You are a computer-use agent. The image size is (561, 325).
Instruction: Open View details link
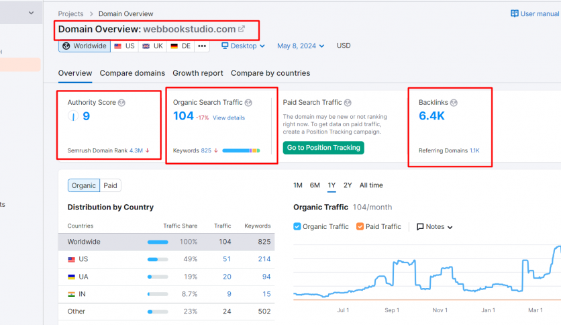[x=229, y=118]
